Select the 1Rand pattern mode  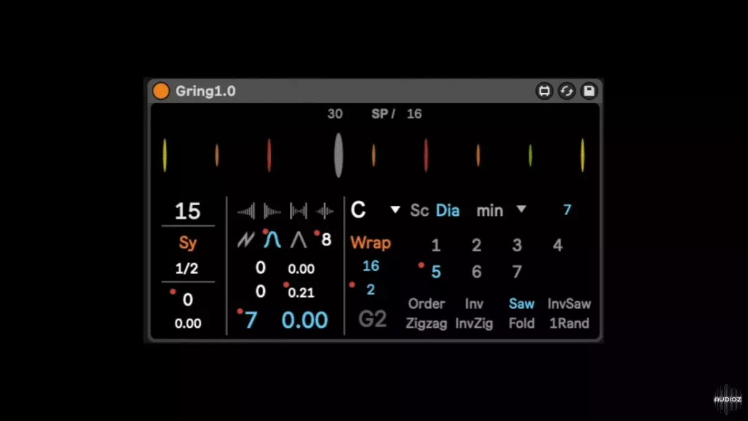(x=569, y=324)
